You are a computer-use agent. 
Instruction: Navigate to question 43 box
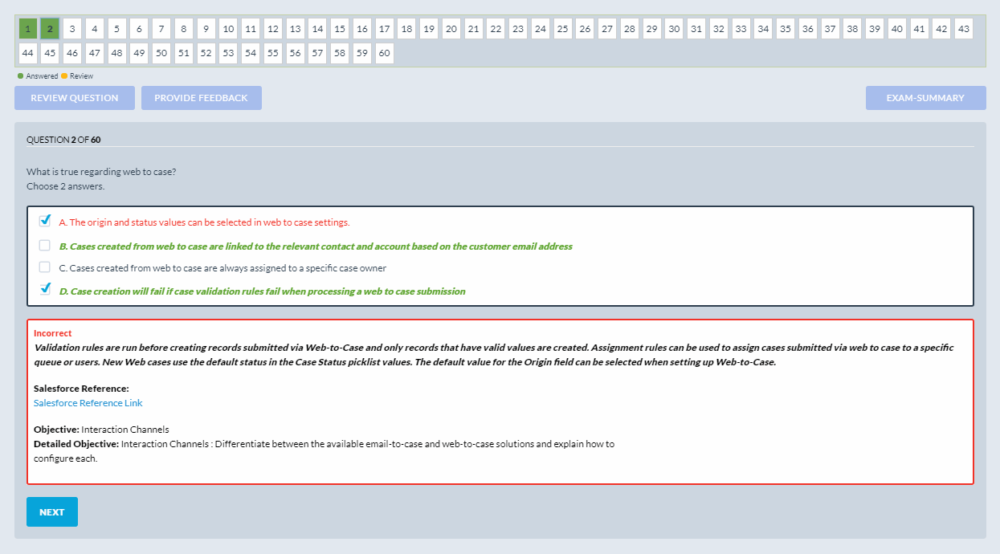(x=963, y=30)
